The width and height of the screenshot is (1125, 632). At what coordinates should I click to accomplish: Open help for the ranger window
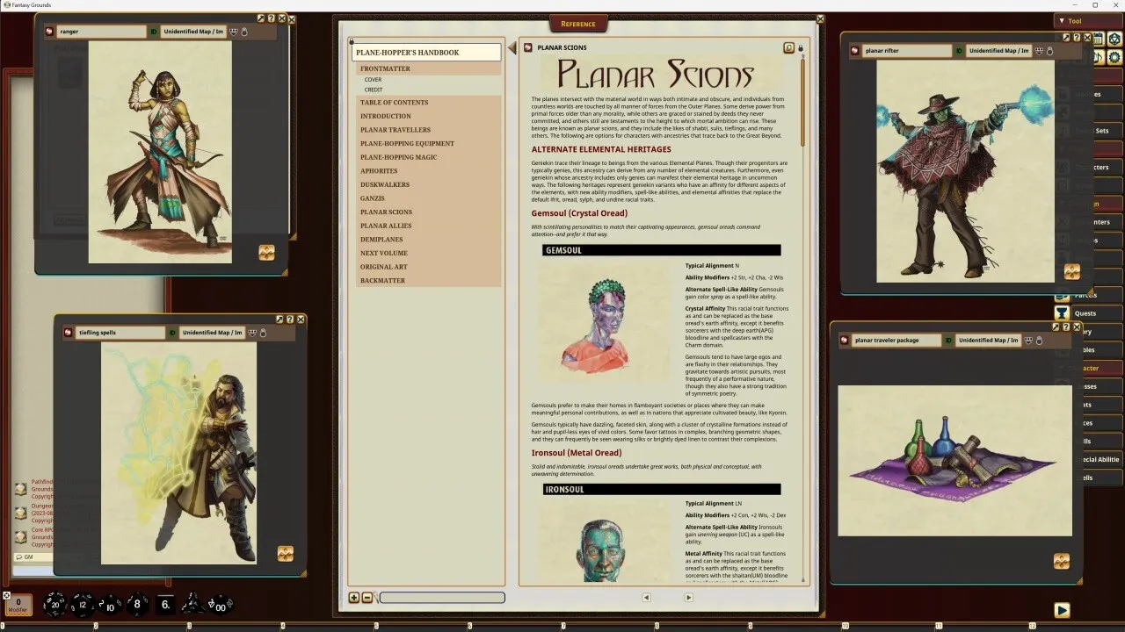pyautogui.click(x=272, y=18)
